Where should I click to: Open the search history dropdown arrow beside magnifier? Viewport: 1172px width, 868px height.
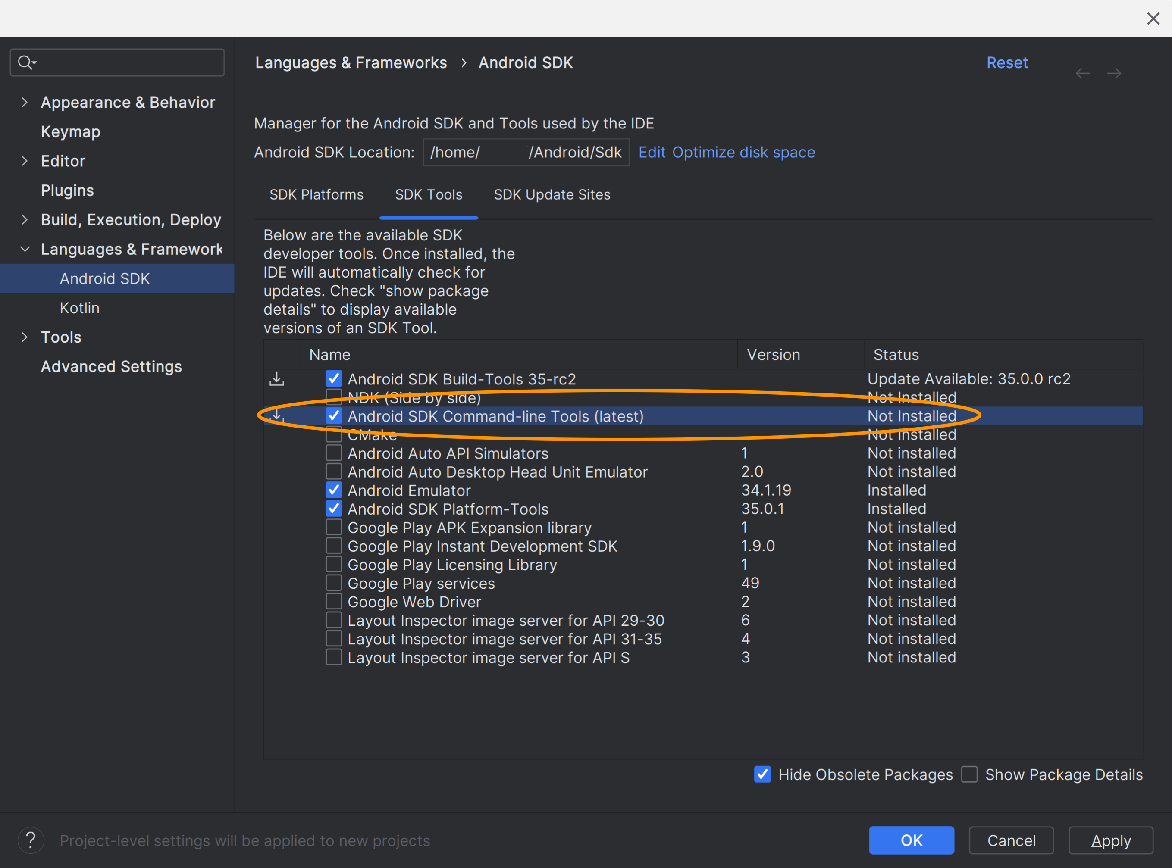point(34,64)
